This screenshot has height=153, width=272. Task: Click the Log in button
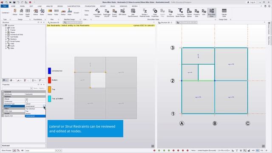pyautogui.click(x=251, y=2)
